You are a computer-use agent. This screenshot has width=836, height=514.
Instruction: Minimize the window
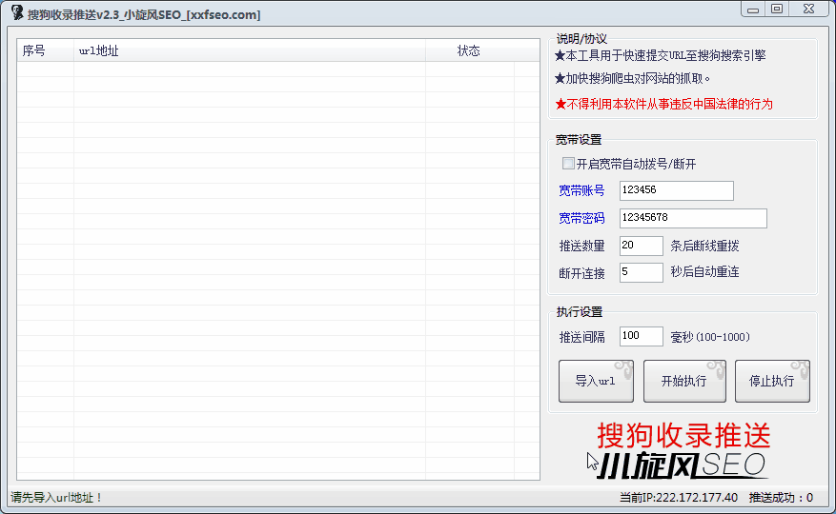click(753, 10)
